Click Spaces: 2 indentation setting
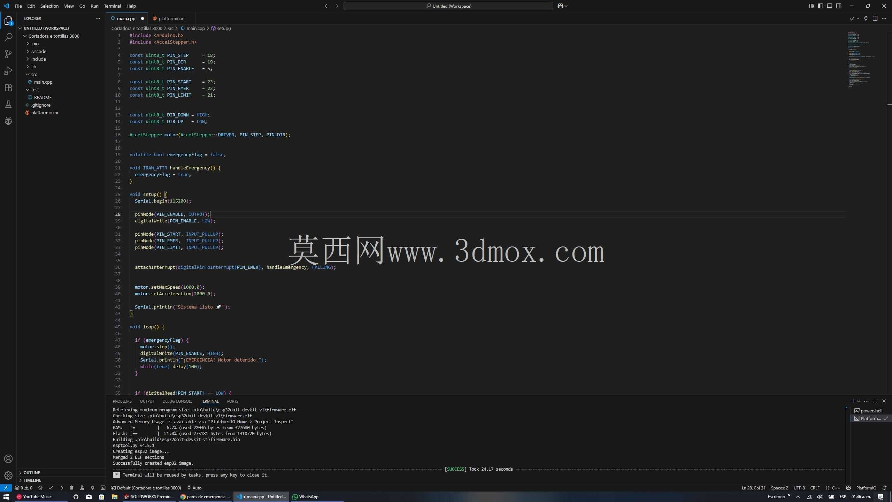 pyautogui.click(x=779, y=488)
